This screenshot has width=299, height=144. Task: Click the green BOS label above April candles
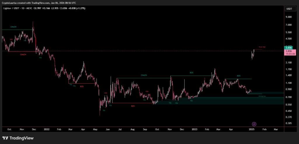239,76
